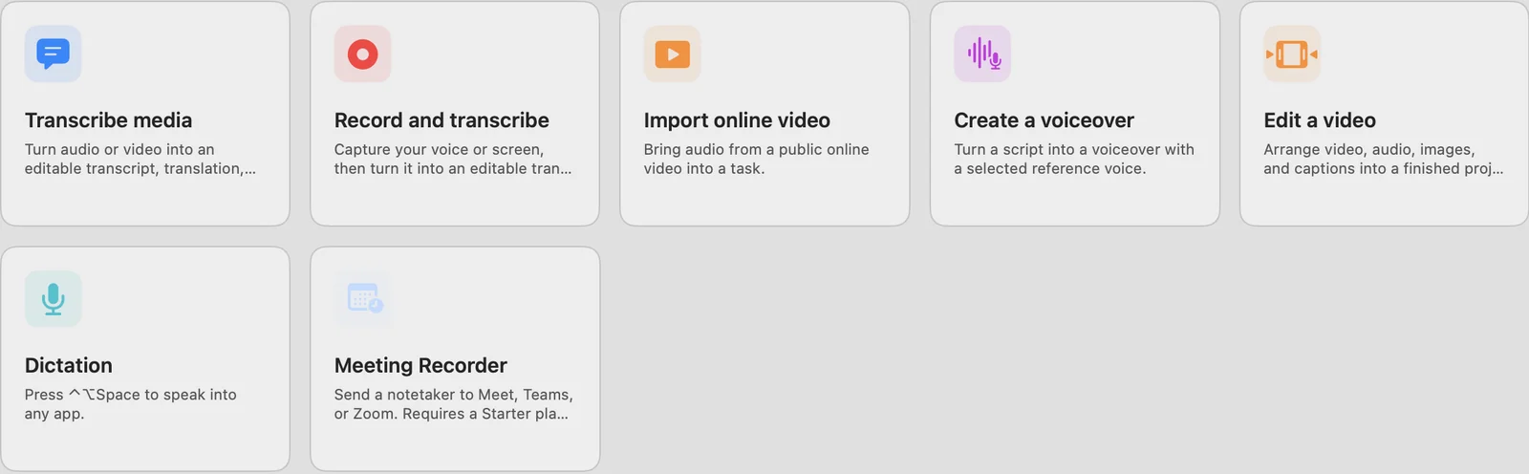Click the orange film frame Edit a video icon

click(x=1292, y=54)
